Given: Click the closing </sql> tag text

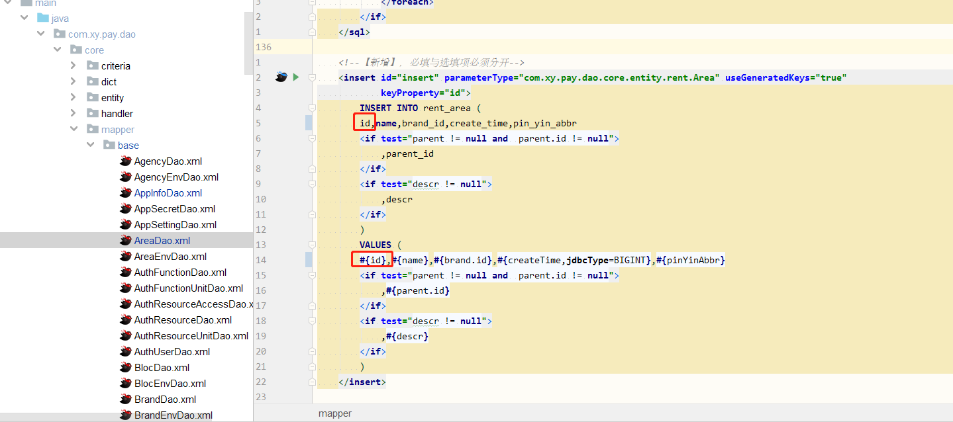Looking at the screenshot, I should tap(354, 32).
